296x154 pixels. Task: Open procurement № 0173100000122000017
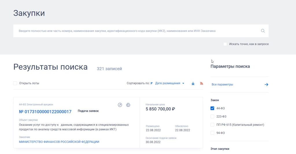coord(45,112)
